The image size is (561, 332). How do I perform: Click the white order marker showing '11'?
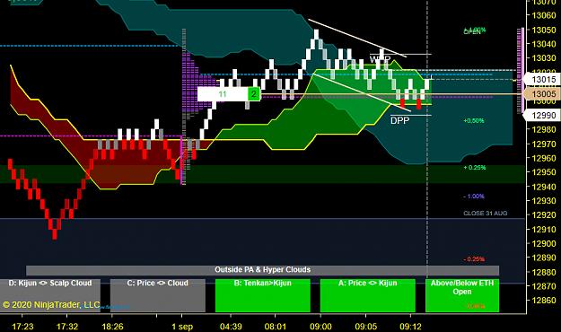tap(223, 94)
